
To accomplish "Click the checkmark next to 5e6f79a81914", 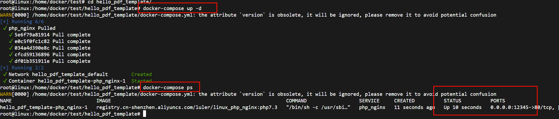I will (x=11, y=35).
